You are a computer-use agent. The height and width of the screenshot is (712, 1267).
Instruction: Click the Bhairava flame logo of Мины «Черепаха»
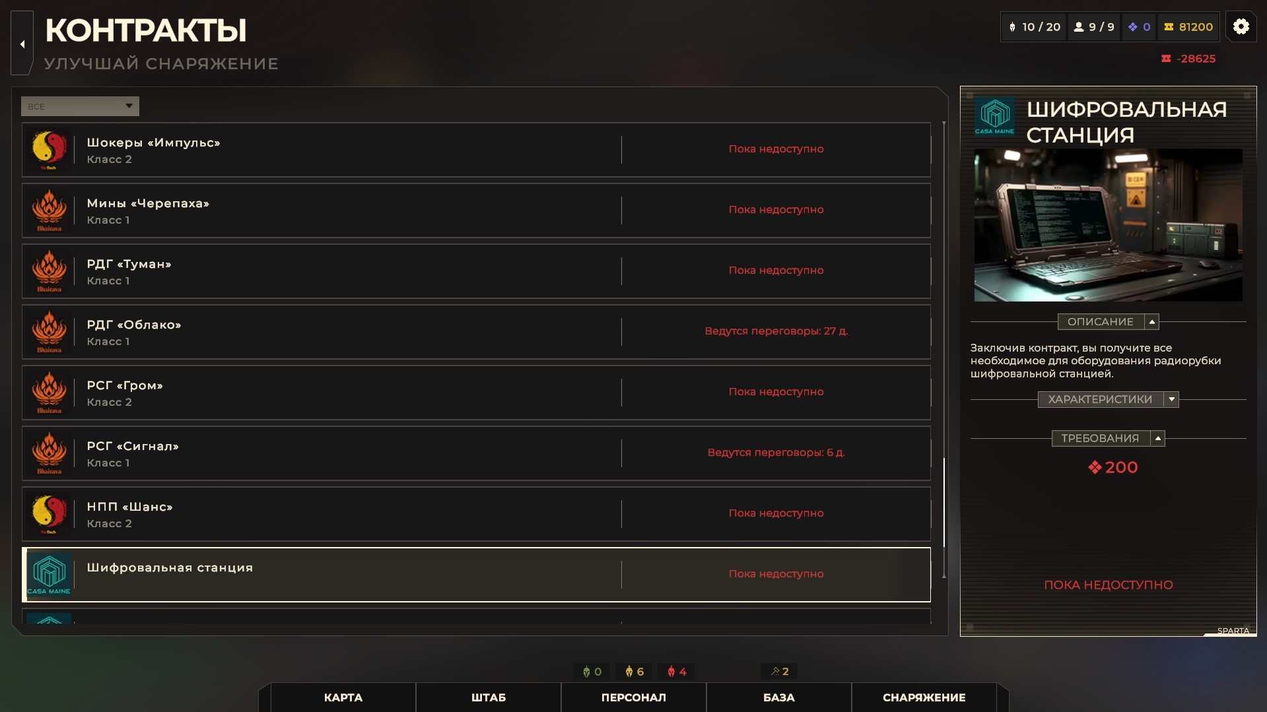49,210
